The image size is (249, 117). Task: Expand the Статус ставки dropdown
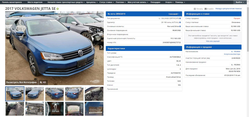pos(107,2)
